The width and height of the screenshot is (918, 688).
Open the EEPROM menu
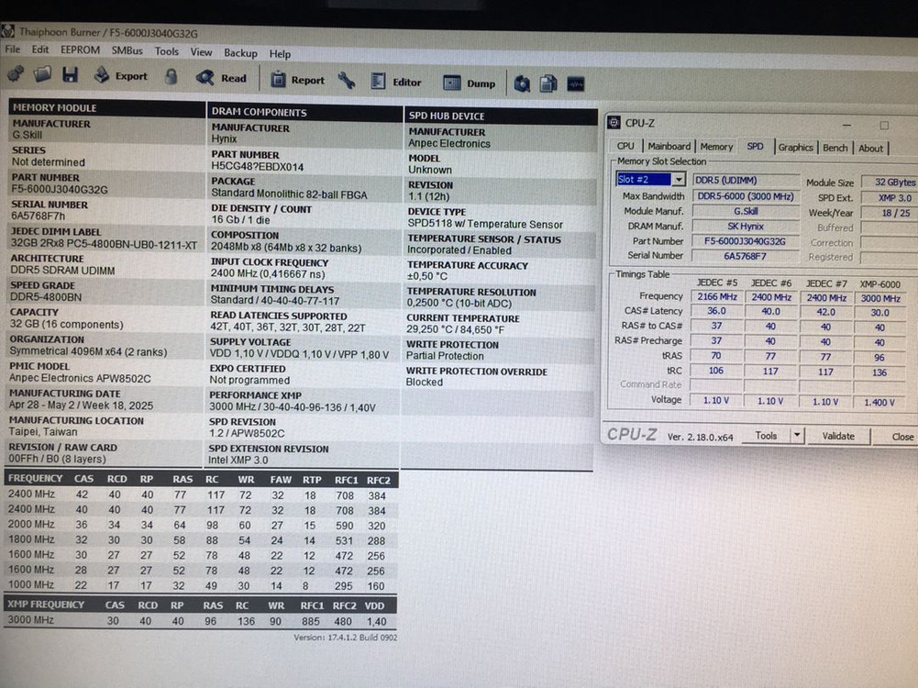pos(80,50)
